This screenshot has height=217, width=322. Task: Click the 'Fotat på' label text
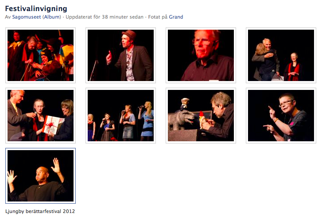(157, 17)
